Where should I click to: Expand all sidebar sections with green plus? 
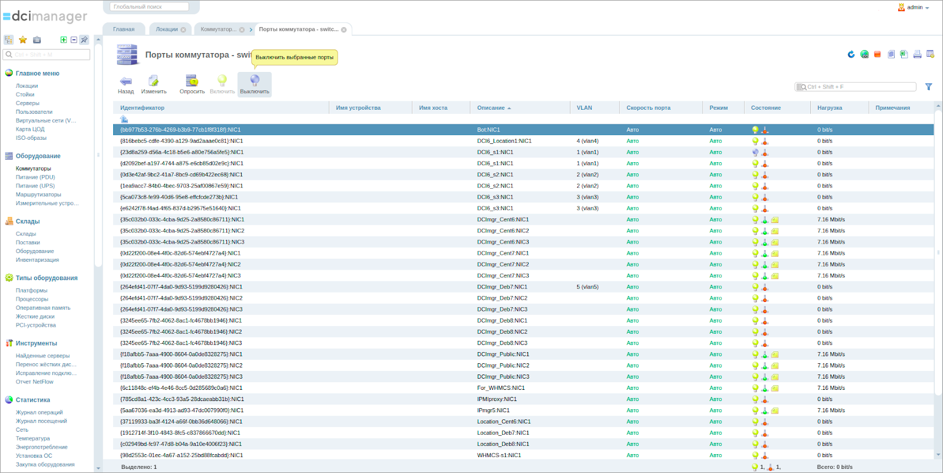tap(64, 40)
